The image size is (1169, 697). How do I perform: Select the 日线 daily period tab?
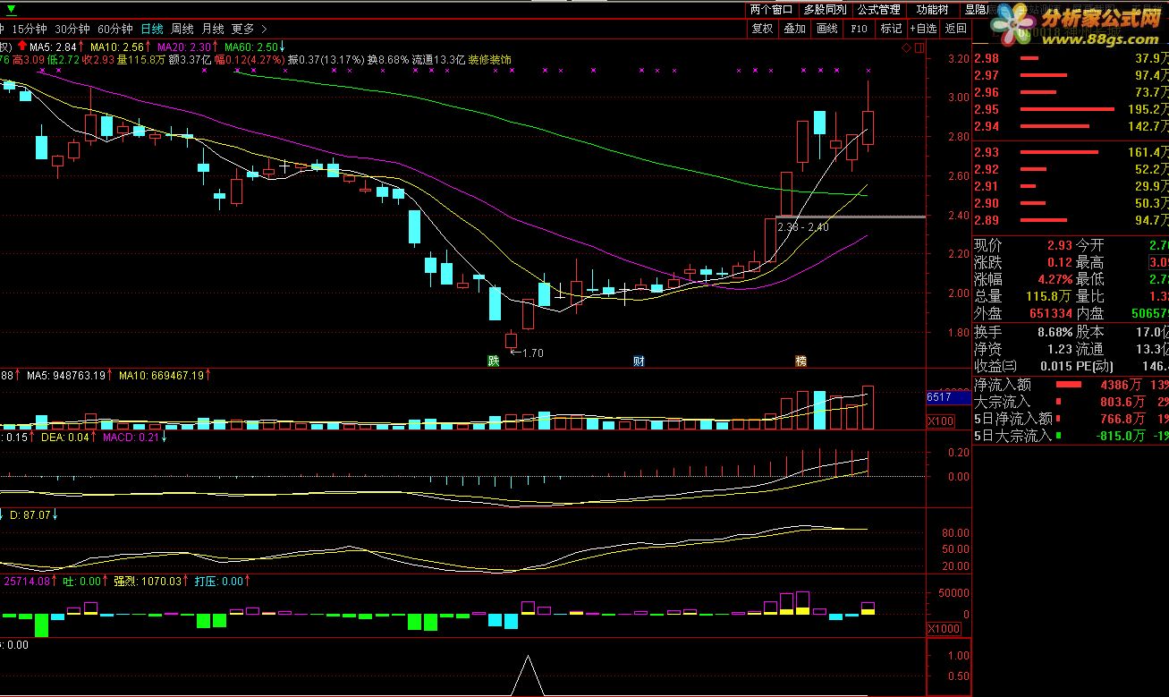point(151,29)
